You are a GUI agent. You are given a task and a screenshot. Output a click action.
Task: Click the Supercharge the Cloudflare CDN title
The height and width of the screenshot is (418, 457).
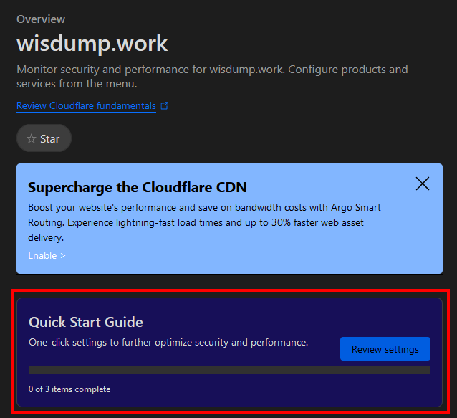(137, 187)
